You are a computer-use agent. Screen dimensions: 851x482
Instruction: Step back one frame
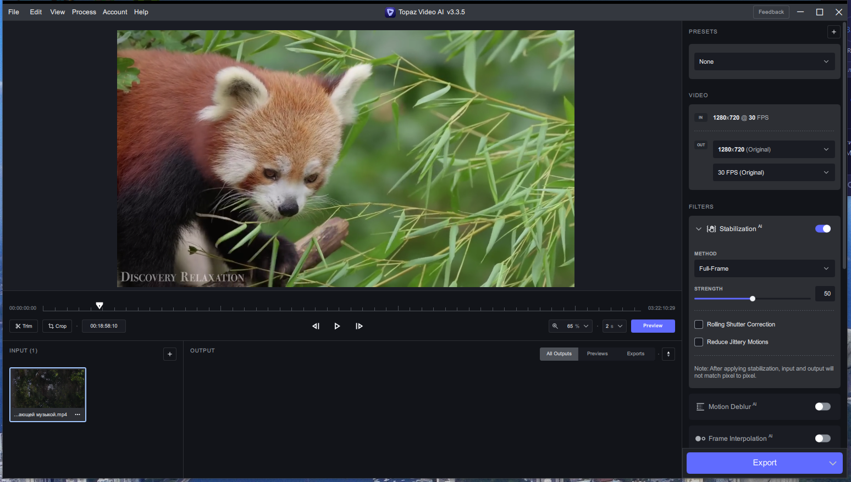316,326
